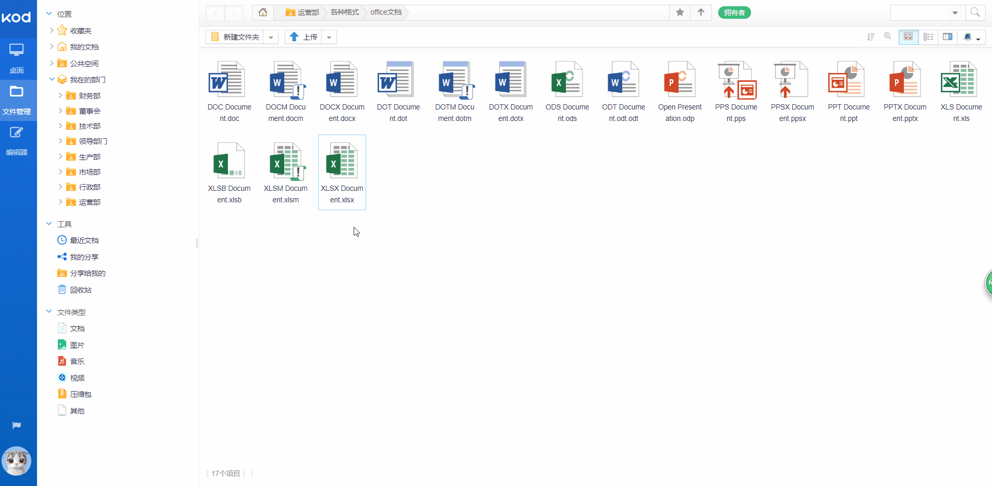
Task: Switch to split column view
Action: 947,37
